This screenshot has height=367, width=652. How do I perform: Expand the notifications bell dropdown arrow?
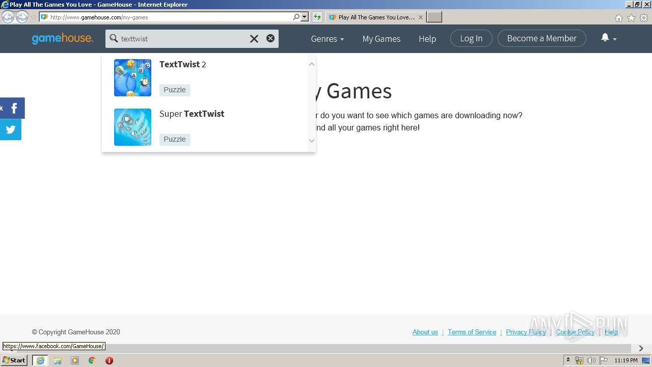(x=615, y=39)
